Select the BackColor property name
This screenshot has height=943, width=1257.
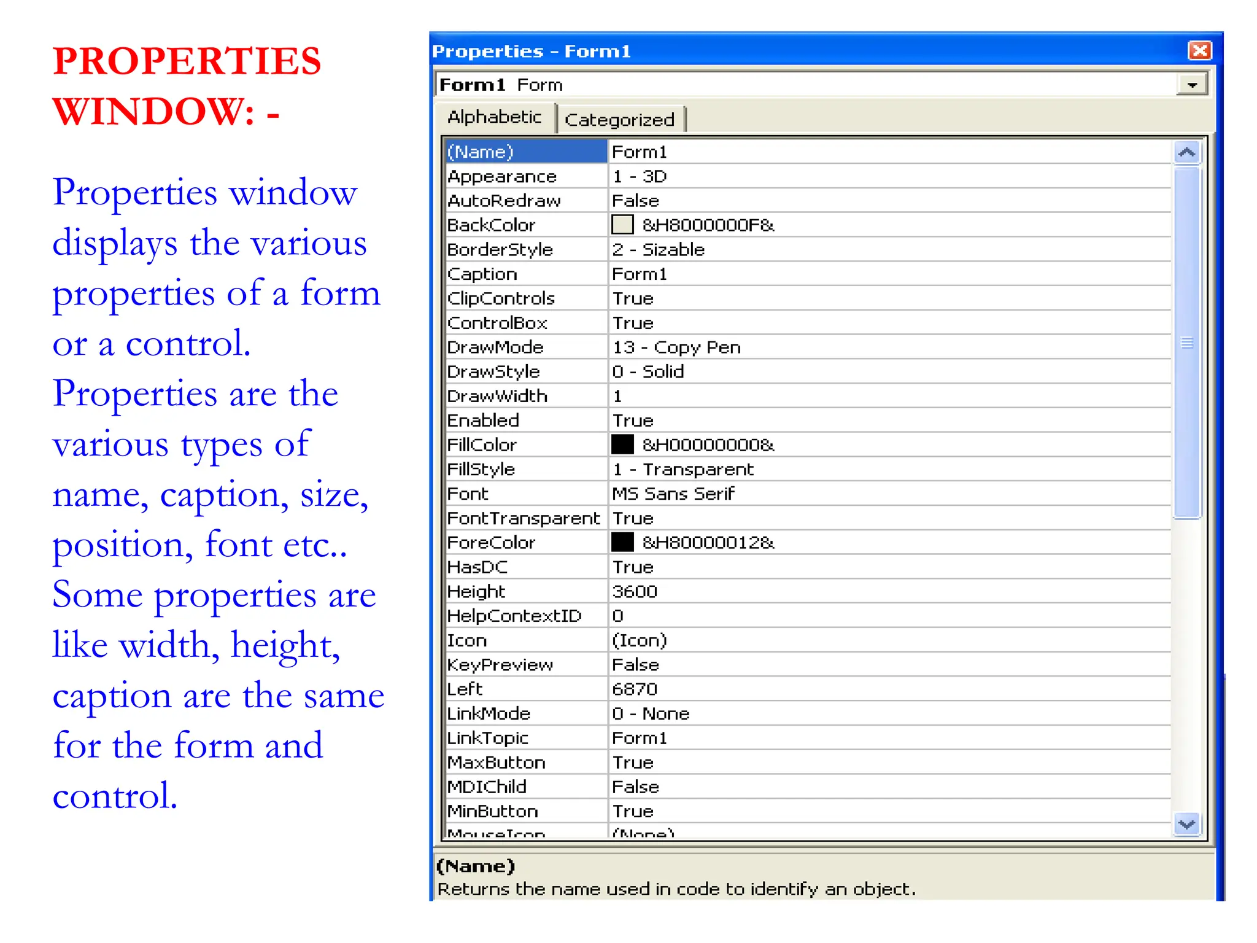click(527, 225)
